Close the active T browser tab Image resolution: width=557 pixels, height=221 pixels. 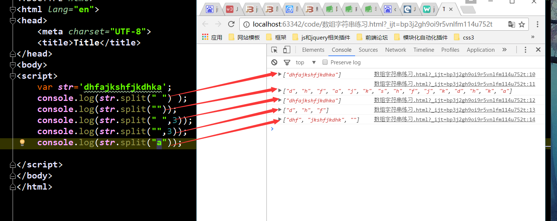coord(451,10)
